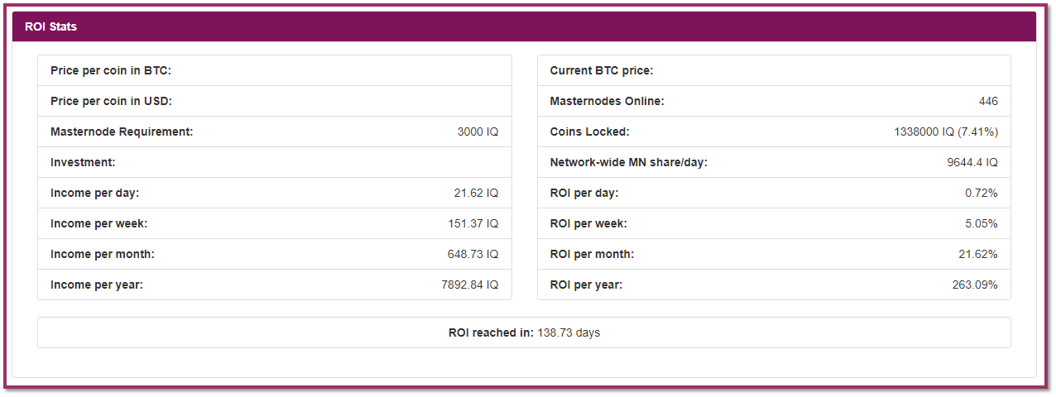Select the Coins Locked row
Image resolution: width=1056 pixels, height=397 pixels.
(774, 132)
